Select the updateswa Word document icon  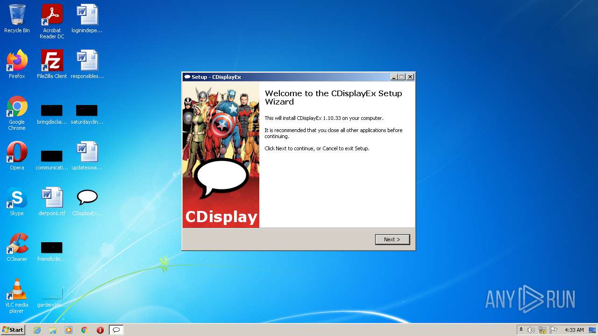click(87, 156)
